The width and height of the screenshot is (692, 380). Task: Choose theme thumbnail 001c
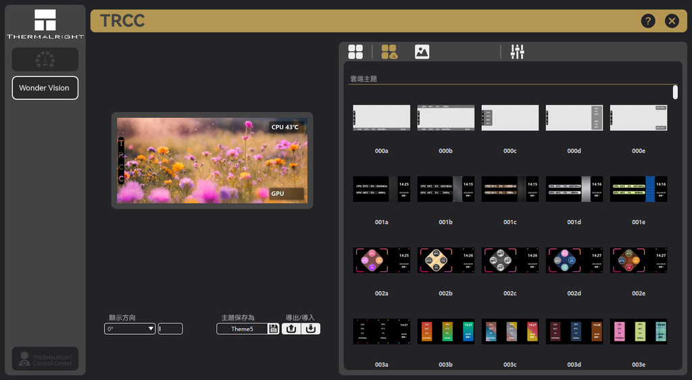click(x=510, y=189)
